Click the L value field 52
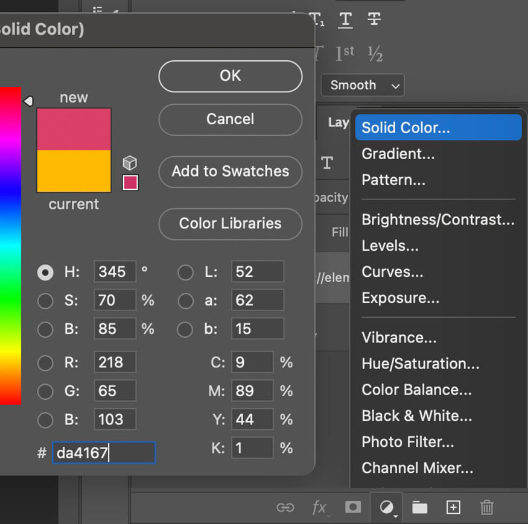528x524 pixels. (257, 271)
